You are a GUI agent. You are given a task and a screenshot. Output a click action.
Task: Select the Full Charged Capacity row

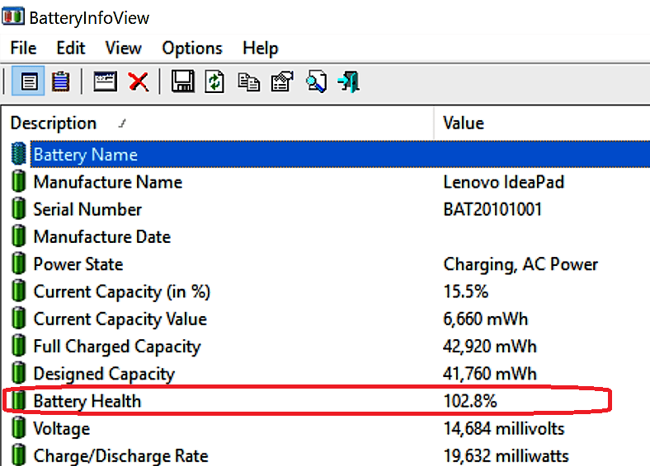pos(116,347)
